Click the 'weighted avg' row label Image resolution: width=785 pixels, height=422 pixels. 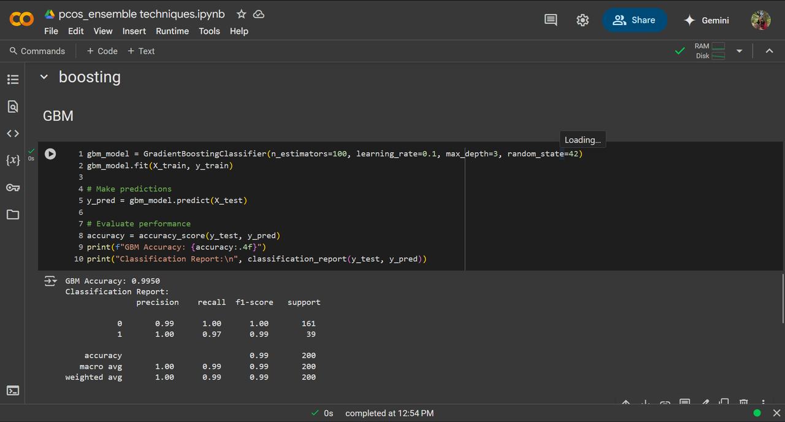pos(94,377)
